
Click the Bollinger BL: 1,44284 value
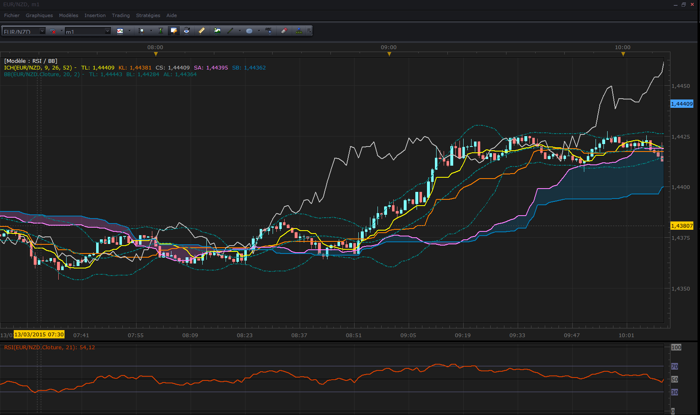143,75
